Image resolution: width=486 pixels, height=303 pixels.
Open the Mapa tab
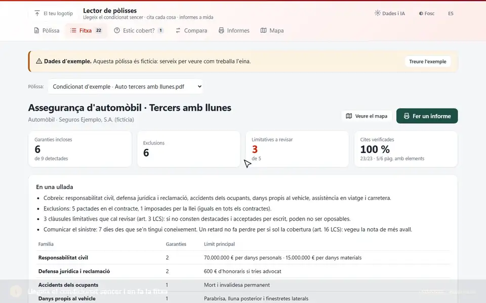(x=272, y=31)
